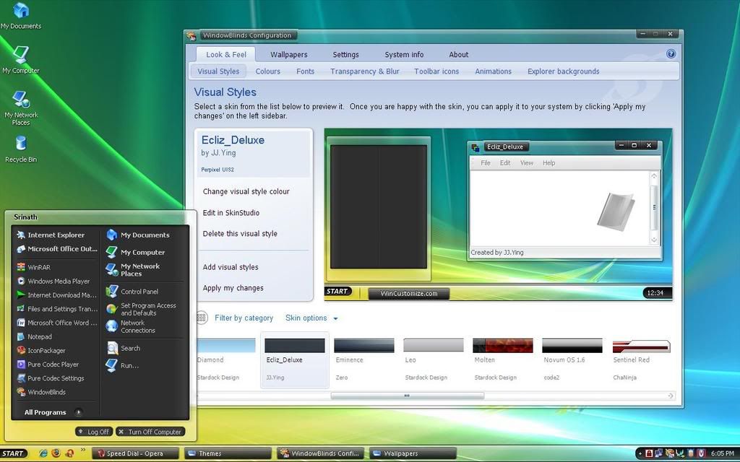Launch IconPackager from the Start menu
The image size is (740, 462).
click(46, 350)
